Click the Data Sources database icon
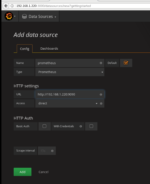The width and height of the screenshot is (150, 184). (x=25, y=17)
